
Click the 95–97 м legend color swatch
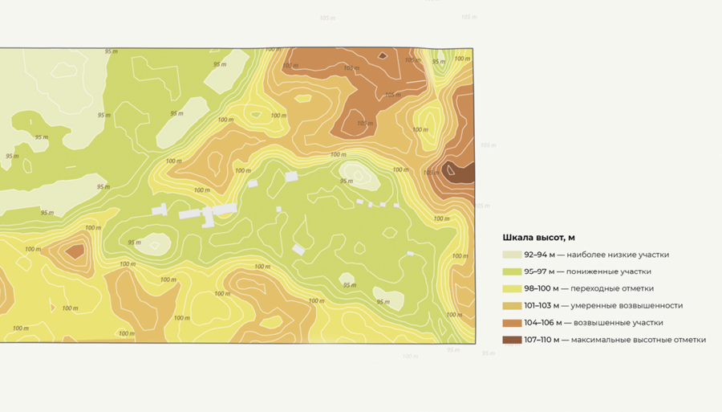(x=512, y=271)
